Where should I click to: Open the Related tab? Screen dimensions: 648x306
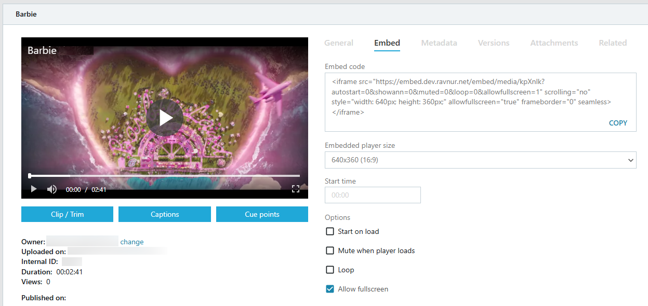613,43
